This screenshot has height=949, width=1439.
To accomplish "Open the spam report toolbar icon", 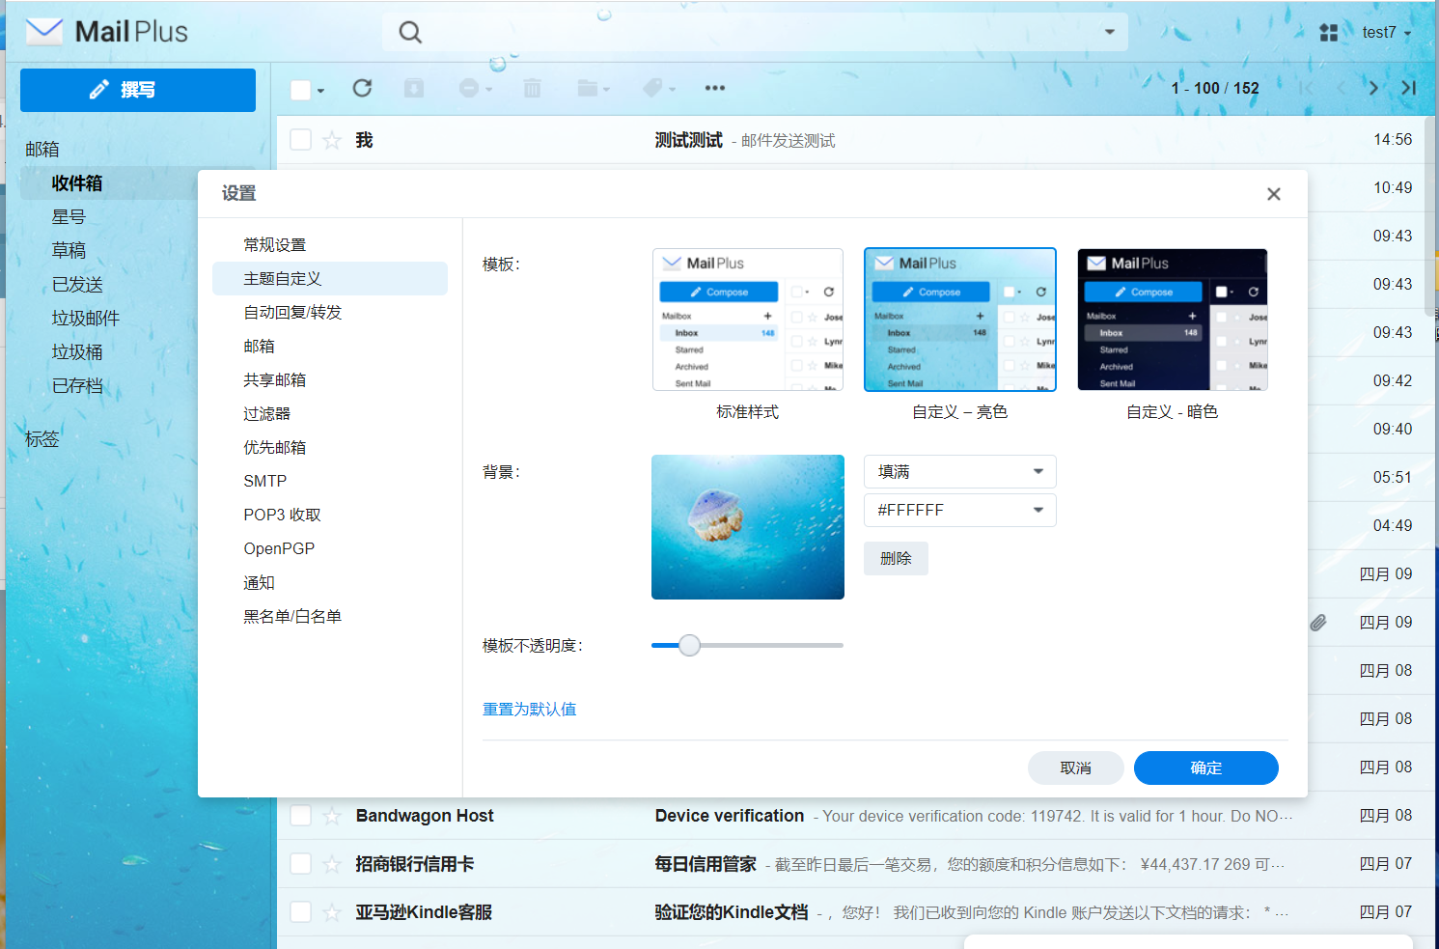I will point(475,89).
